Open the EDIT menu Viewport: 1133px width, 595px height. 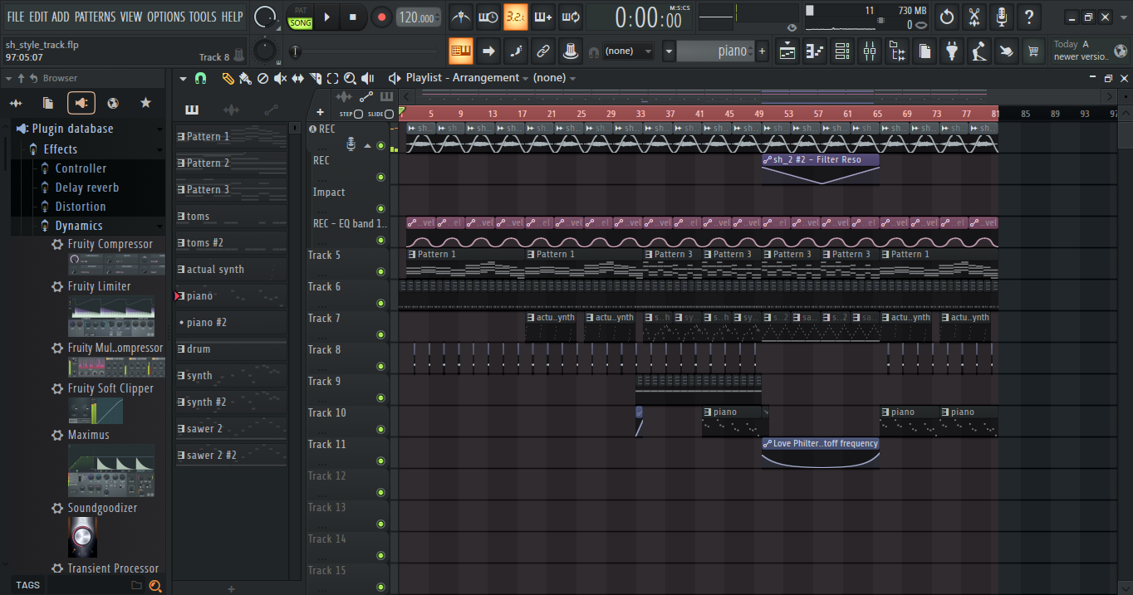pos(38,17)
